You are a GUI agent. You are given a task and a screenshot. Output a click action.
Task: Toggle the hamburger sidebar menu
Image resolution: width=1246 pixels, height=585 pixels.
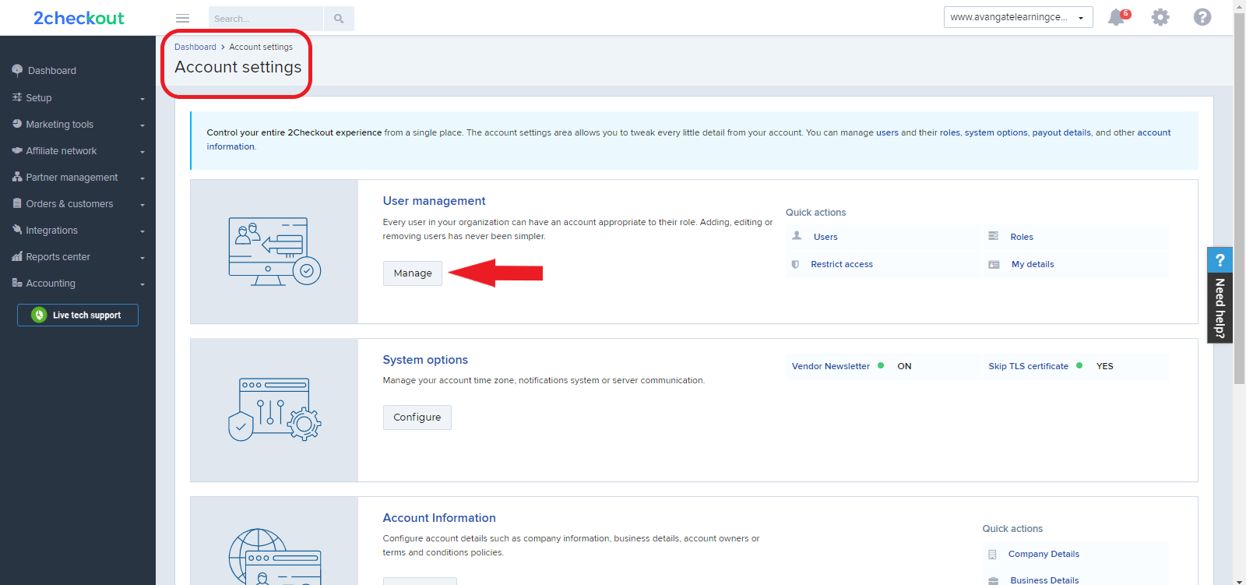click(183, 19)
